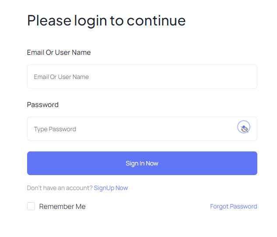The height and width of the screenshot is (237, 277).
Task: Click the Email Or User Name placeholder text
Action: point(61,77)
